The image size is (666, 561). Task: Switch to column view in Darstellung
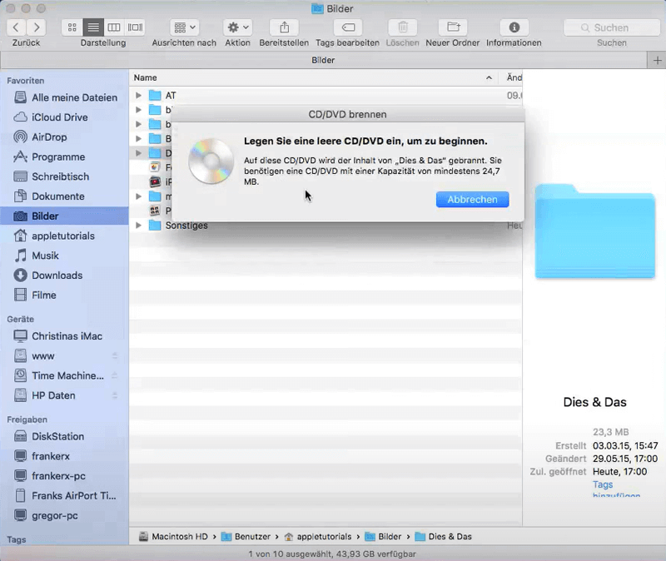pyautogui.click(x=114, y=27)
